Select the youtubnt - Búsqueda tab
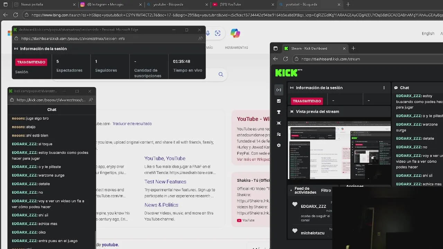This screenshot has height=249, width=443. click(x=309, y=4)
